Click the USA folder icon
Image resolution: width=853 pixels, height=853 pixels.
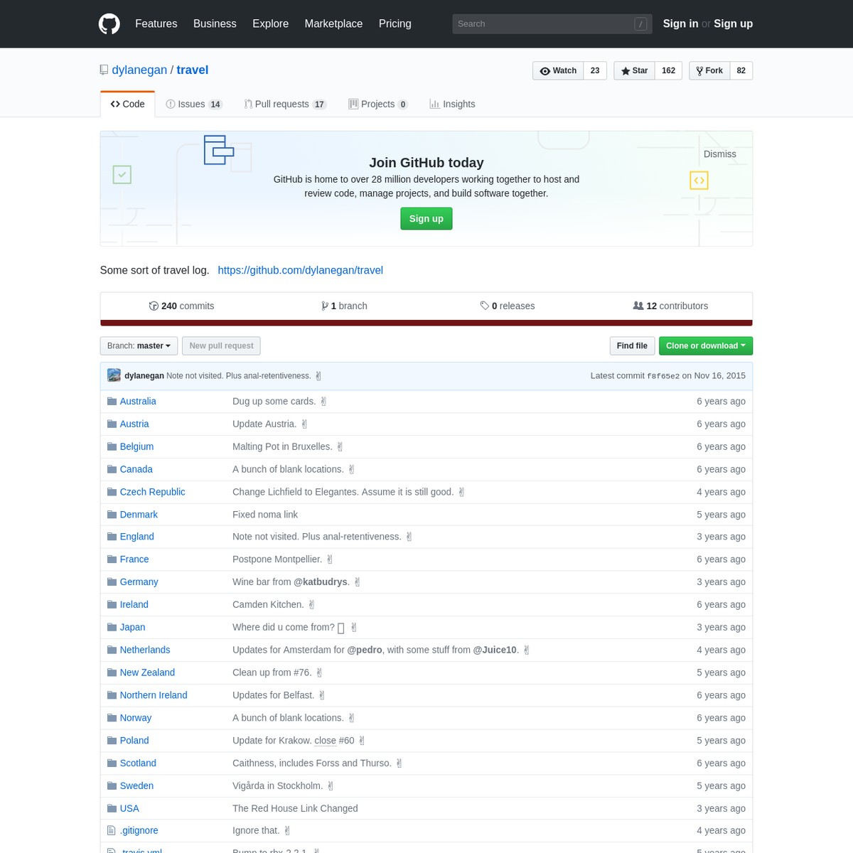[x=112, y=808]
